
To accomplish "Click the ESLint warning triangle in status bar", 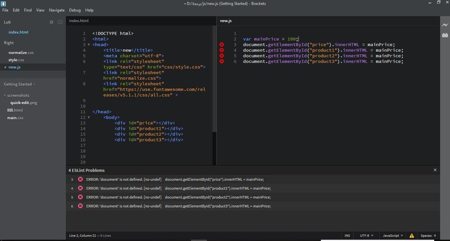I will (x=412, y=235).
